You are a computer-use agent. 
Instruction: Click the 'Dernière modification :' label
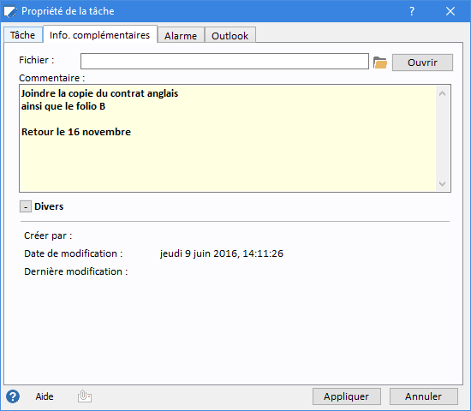coord(76,271)
